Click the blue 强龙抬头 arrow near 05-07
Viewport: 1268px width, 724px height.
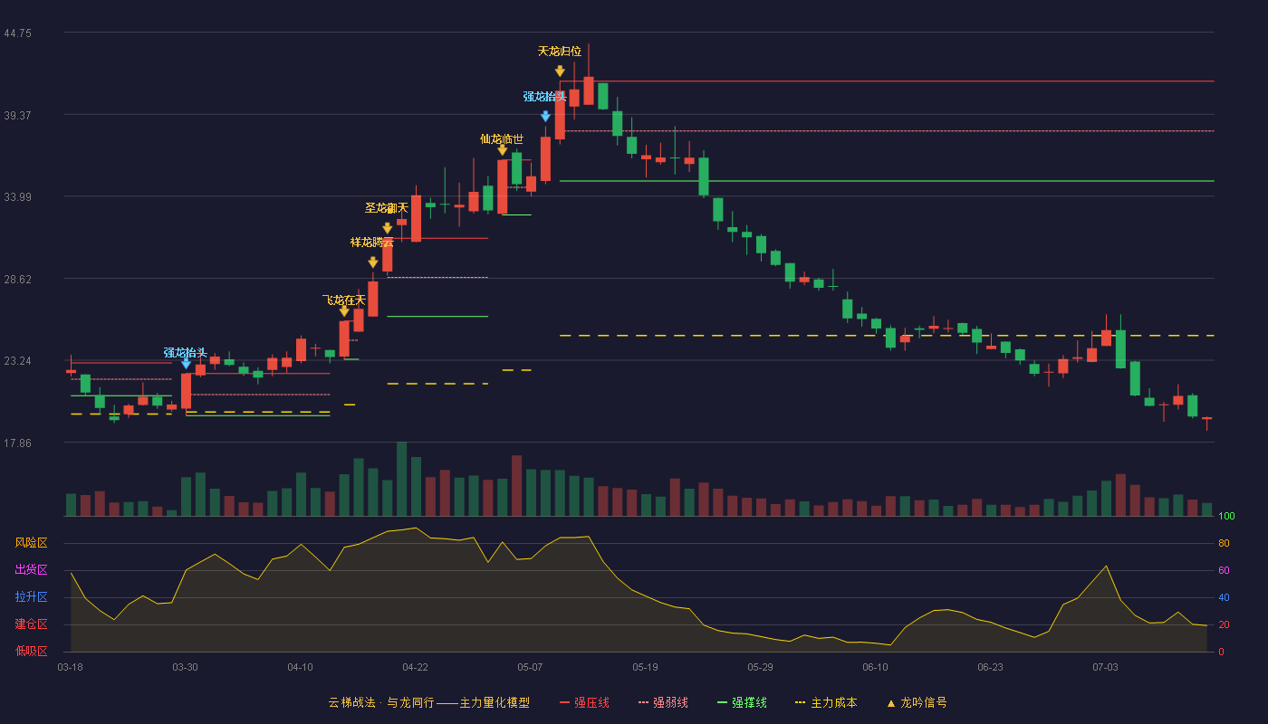(x=545, y=117)
